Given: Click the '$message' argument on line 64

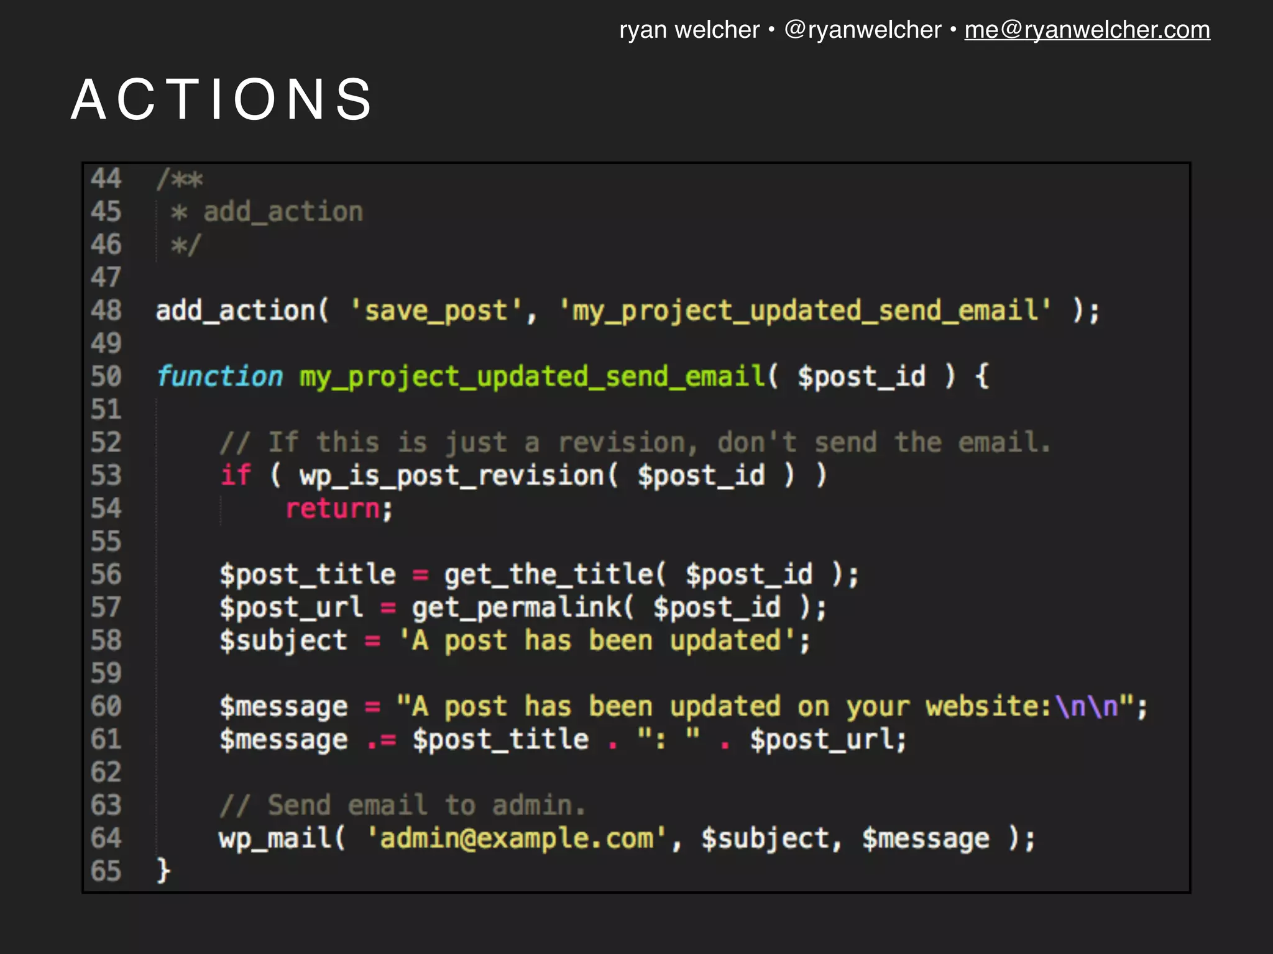Looking at the screenshot, I should (x=926, y=838).
